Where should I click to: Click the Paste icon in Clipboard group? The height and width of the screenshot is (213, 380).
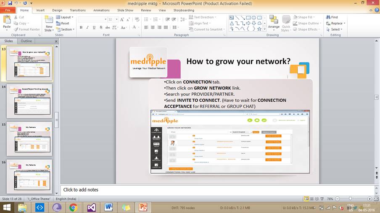click(x=7, y=20)
